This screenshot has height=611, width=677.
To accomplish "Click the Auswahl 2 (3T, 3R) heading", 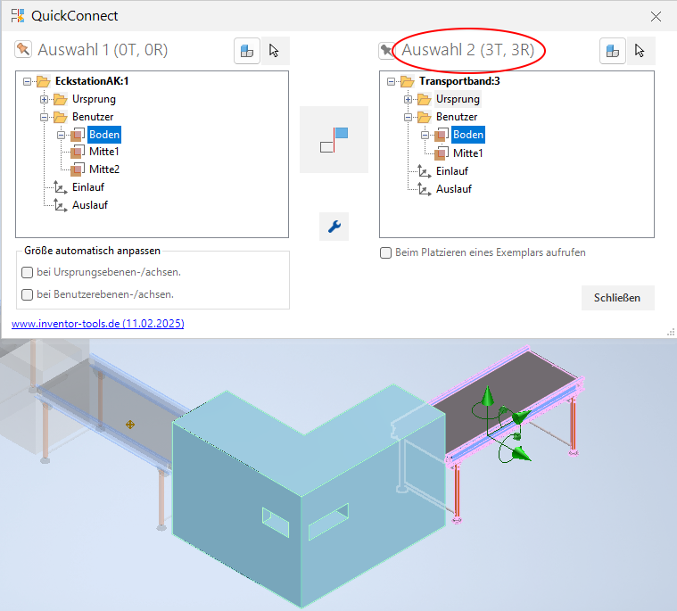I will 468,50.
